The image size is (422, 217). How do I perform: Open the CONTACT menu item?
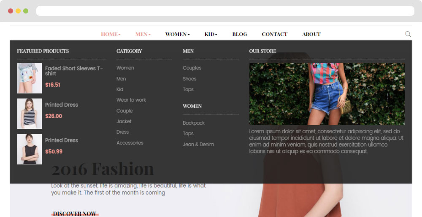click(275, 34)
